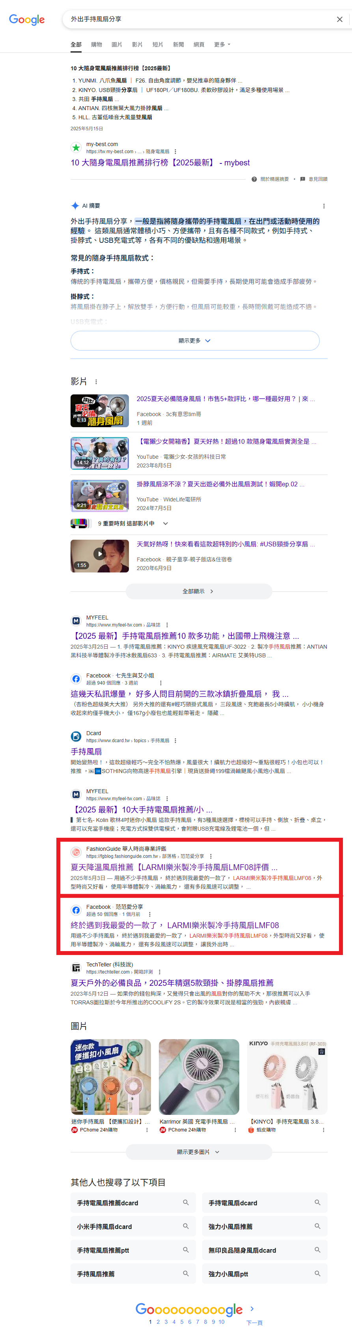The width and height of the screenshot is (352, 1336).
Task: Click the Google logo
Action: pos(27,20)
